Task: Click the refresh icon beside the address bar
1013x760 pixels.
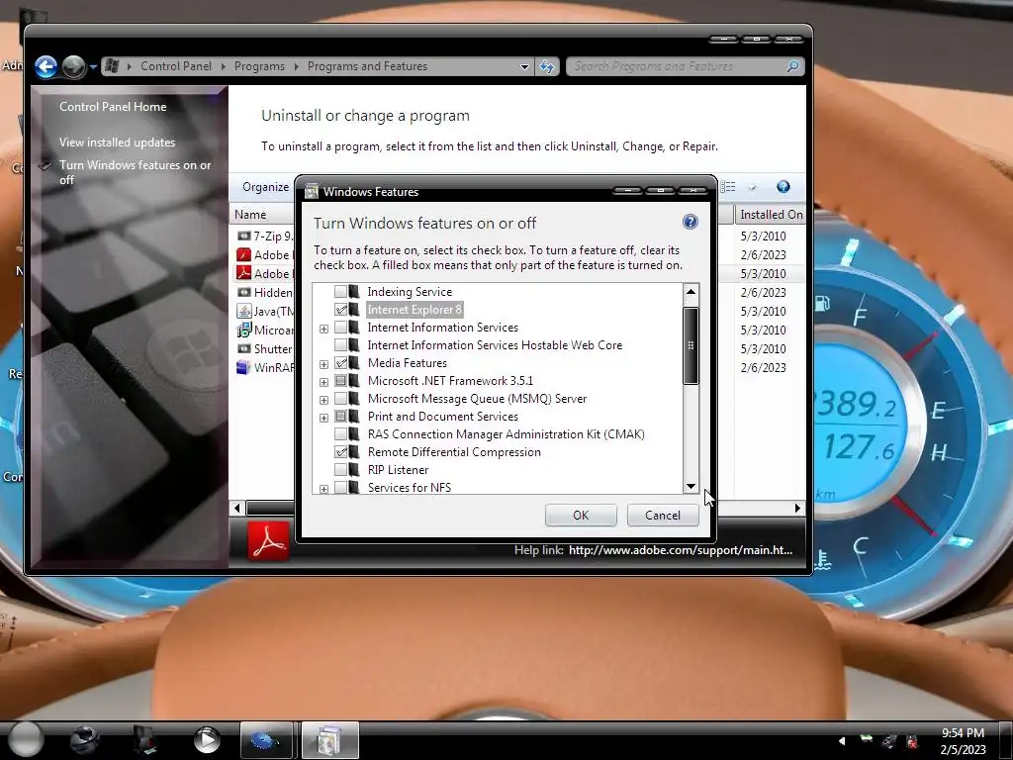Action: (546, 66)
